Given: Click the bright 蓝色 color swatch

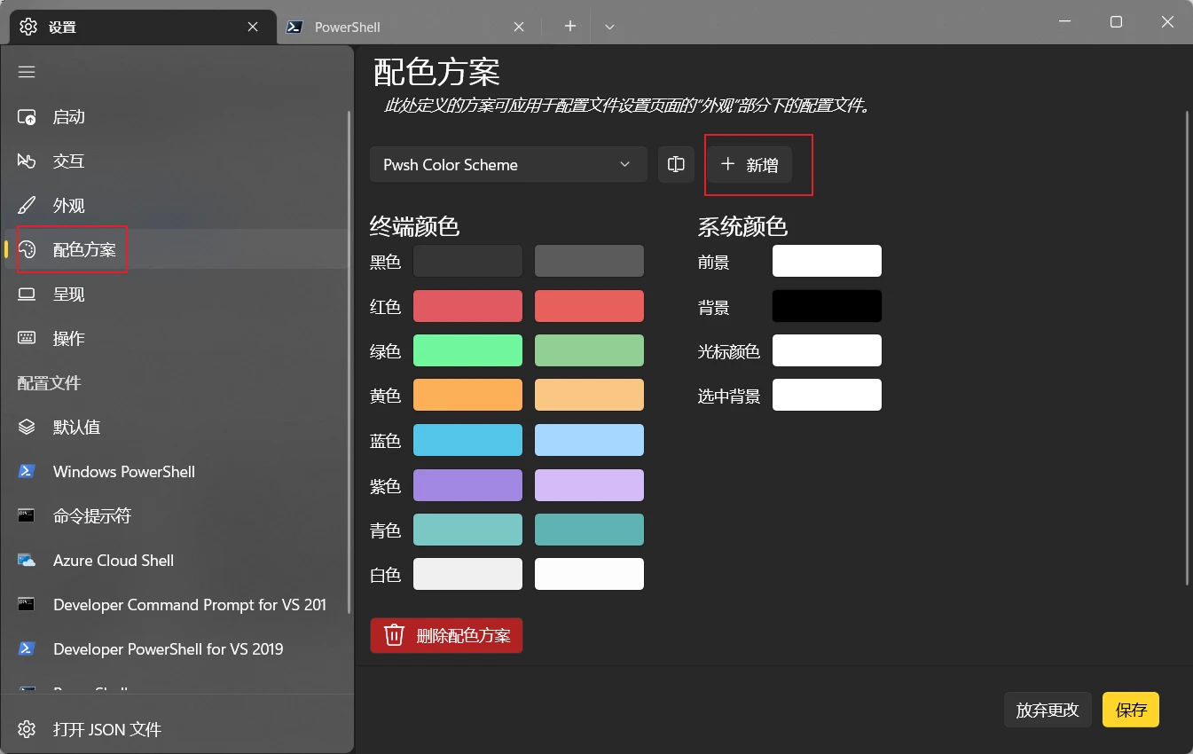Looking at the screenshot, I should pyautogui.click(x=589, y=440).
